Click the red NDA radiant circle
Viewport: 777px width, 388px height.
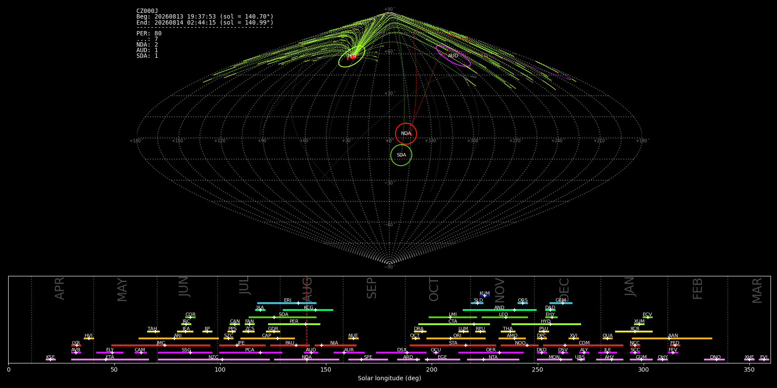coord(406,134)
